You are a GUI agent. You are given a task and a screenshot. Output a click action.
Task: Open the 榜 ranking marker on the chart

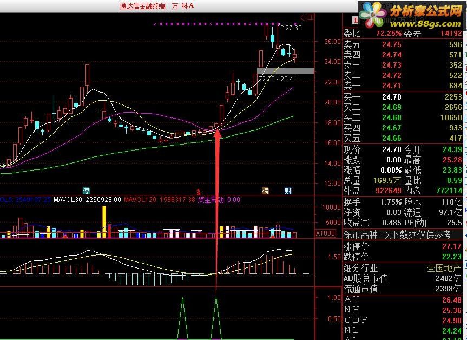click(x=265, y=191)
